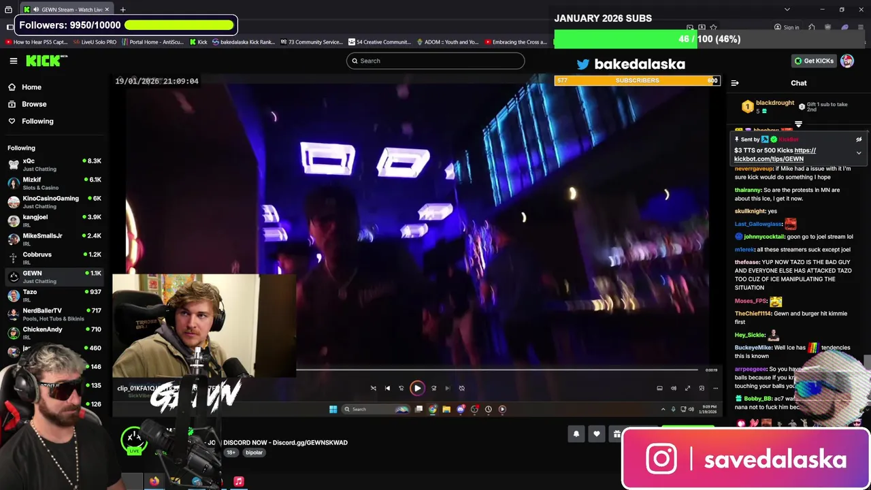The width and height of the screenshot is (871, 490).
Task: Open Tazo channel in Following list
Action: pyautogui.click(x=53, y=295)
